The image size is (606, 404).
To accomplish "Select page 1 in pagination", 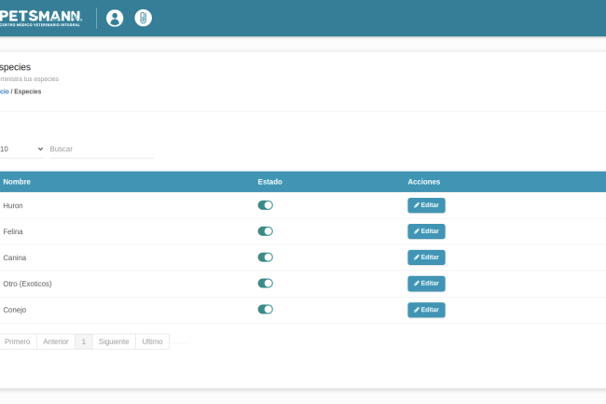I will (x=84, y=341).
